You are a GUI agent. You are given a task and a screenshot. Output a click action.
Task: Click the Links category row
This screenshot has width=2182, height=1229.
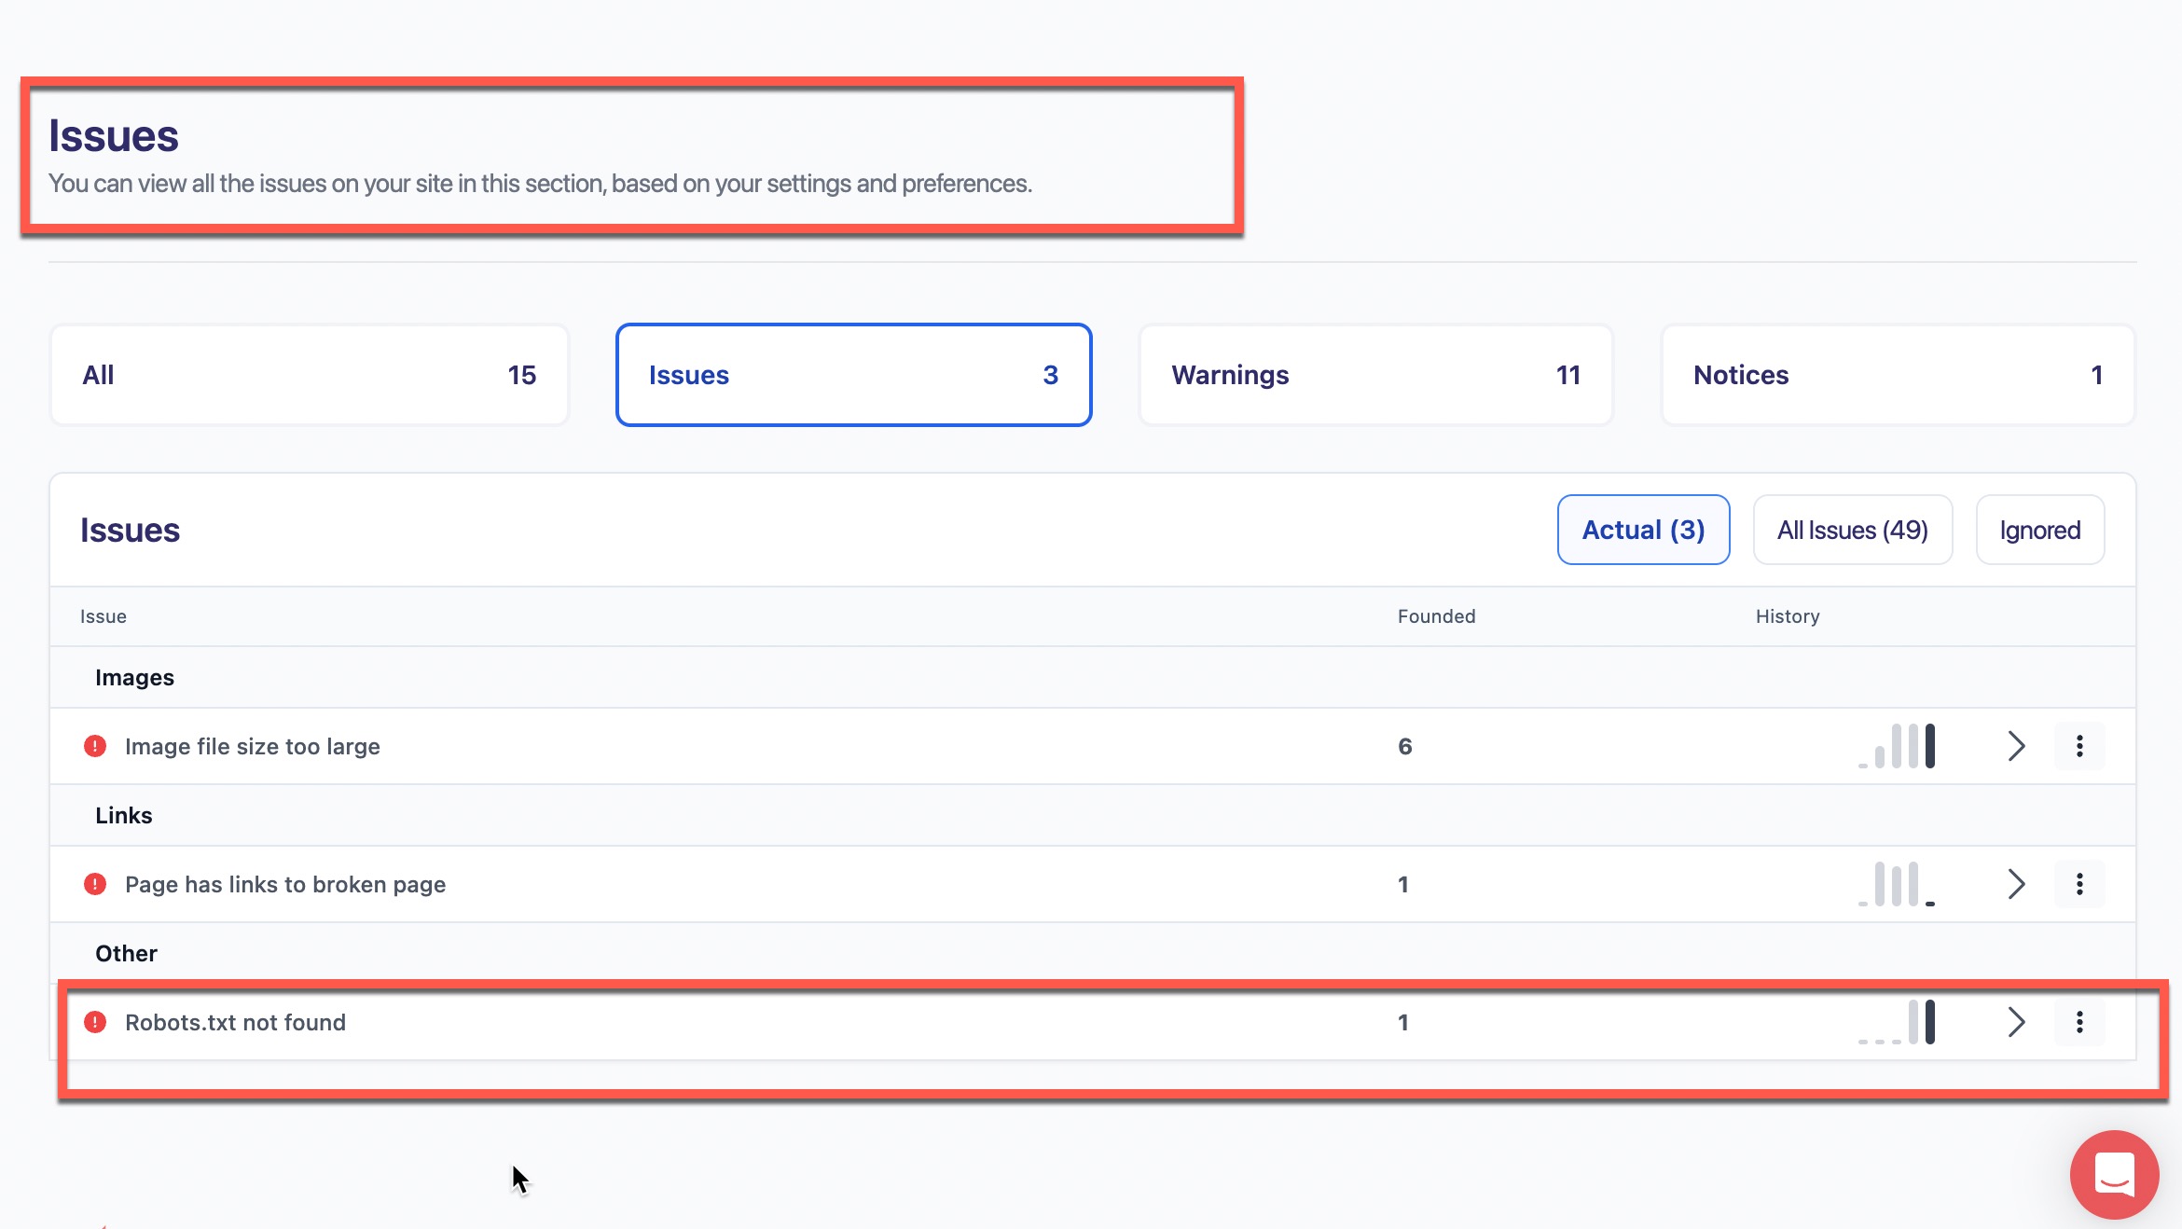click(x=1093, y=815)
